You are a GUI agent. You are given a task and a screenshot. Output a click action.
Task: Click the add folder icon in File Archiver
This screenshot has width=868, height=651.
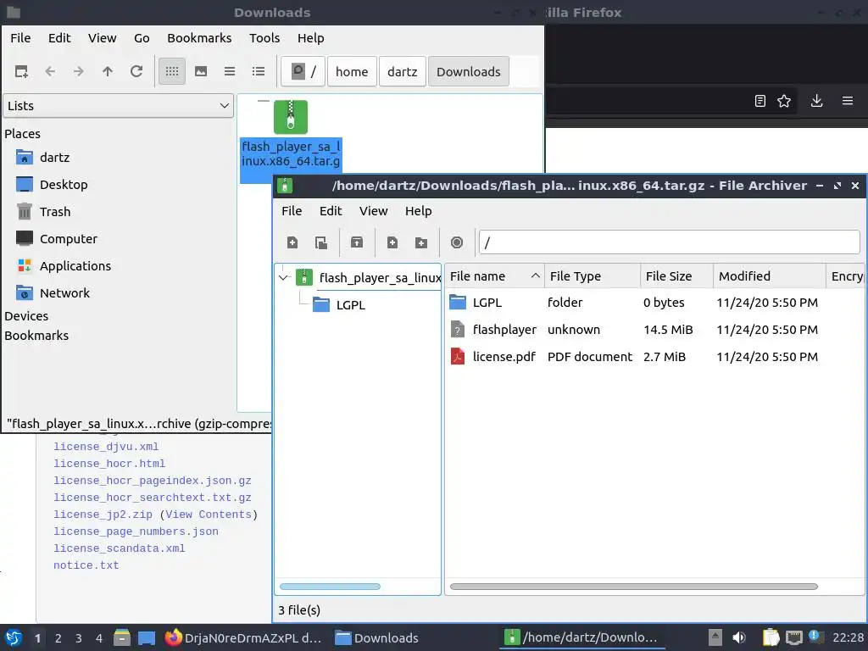point(421,242)
